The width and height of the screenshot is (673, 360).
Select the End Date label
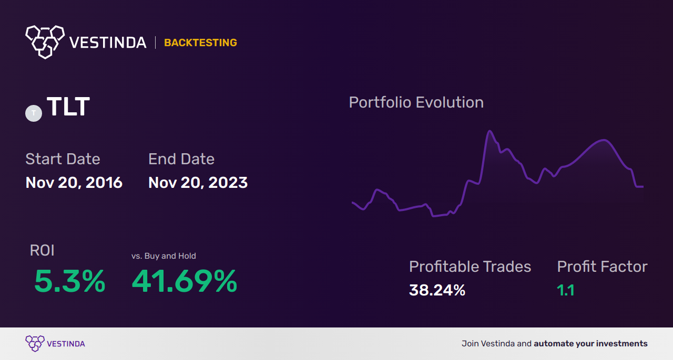click(181, 159)
